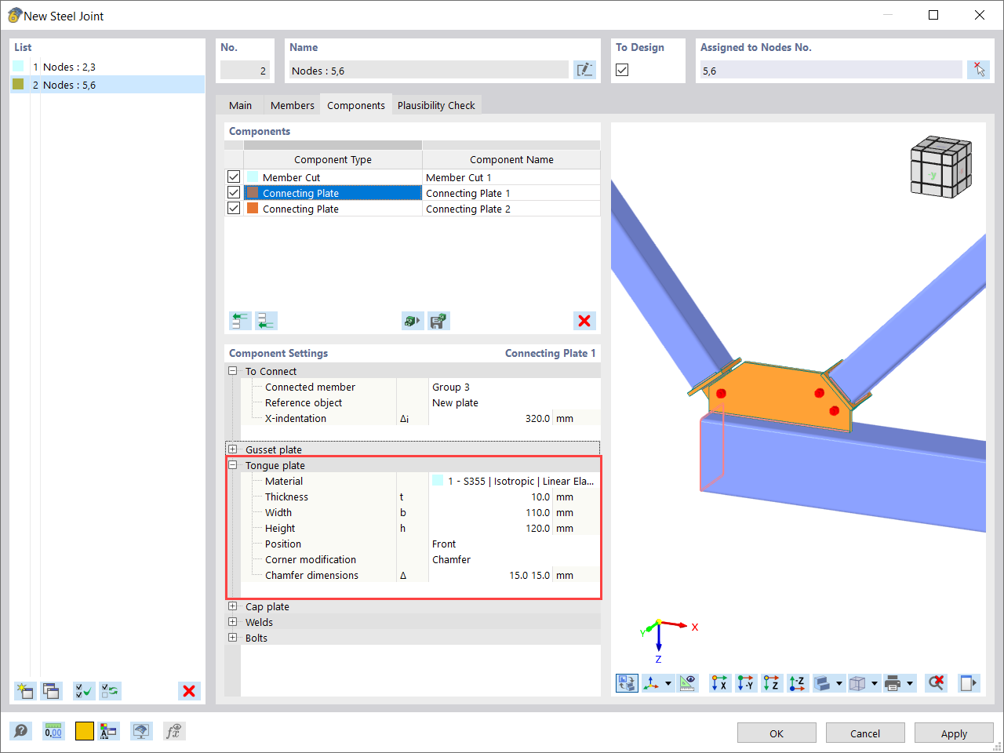Select list item 2 Nodes : 5,6

coord(107,85)
